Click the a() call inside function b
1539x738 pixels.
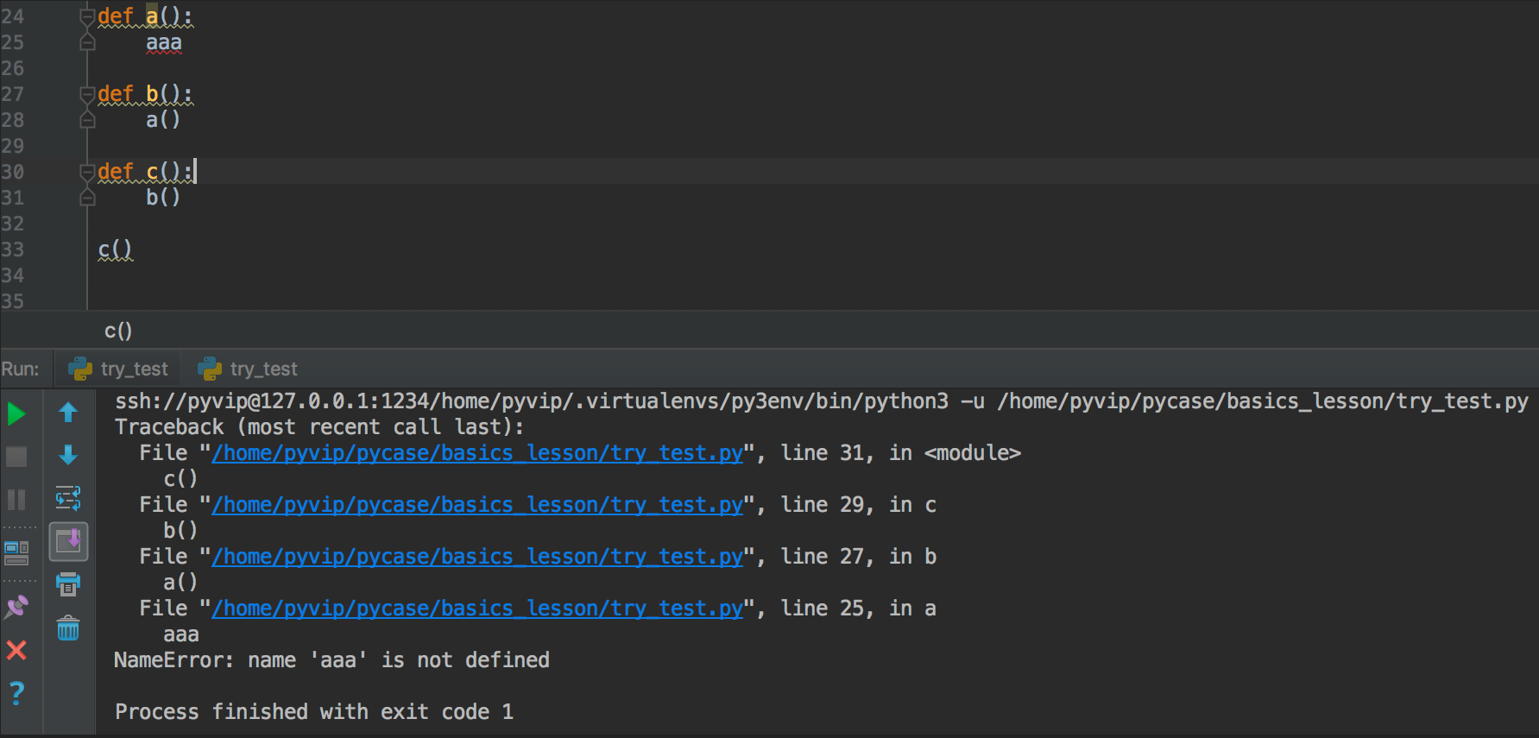point(163,120)
